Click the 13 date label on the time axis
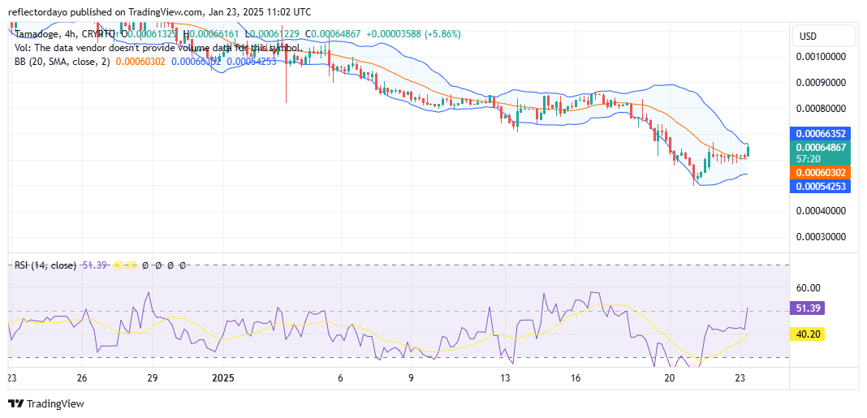This screenshot has width=867, height=418. point(505,379)
